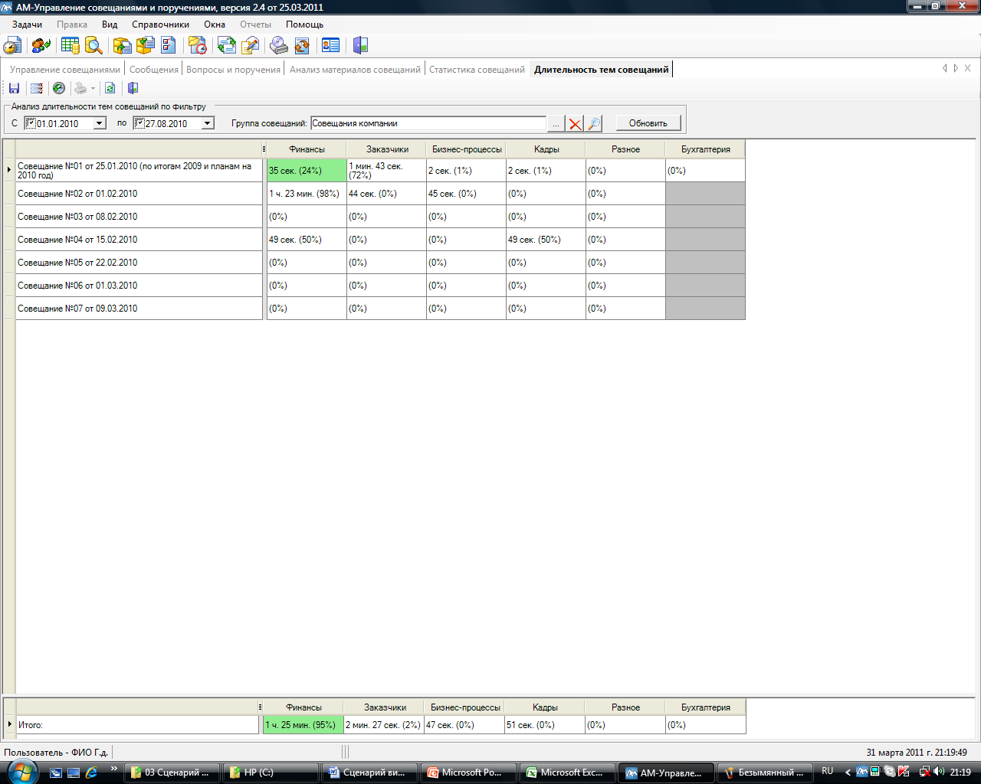Click the database magnifier search icon
The width and height of the screenshot is (981, 784).
94,46
